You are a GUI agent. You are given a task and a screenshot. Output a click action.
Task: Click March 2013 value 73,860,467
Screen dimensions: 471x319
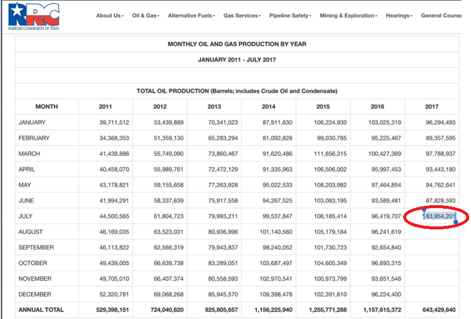click(x=223, y=154)
